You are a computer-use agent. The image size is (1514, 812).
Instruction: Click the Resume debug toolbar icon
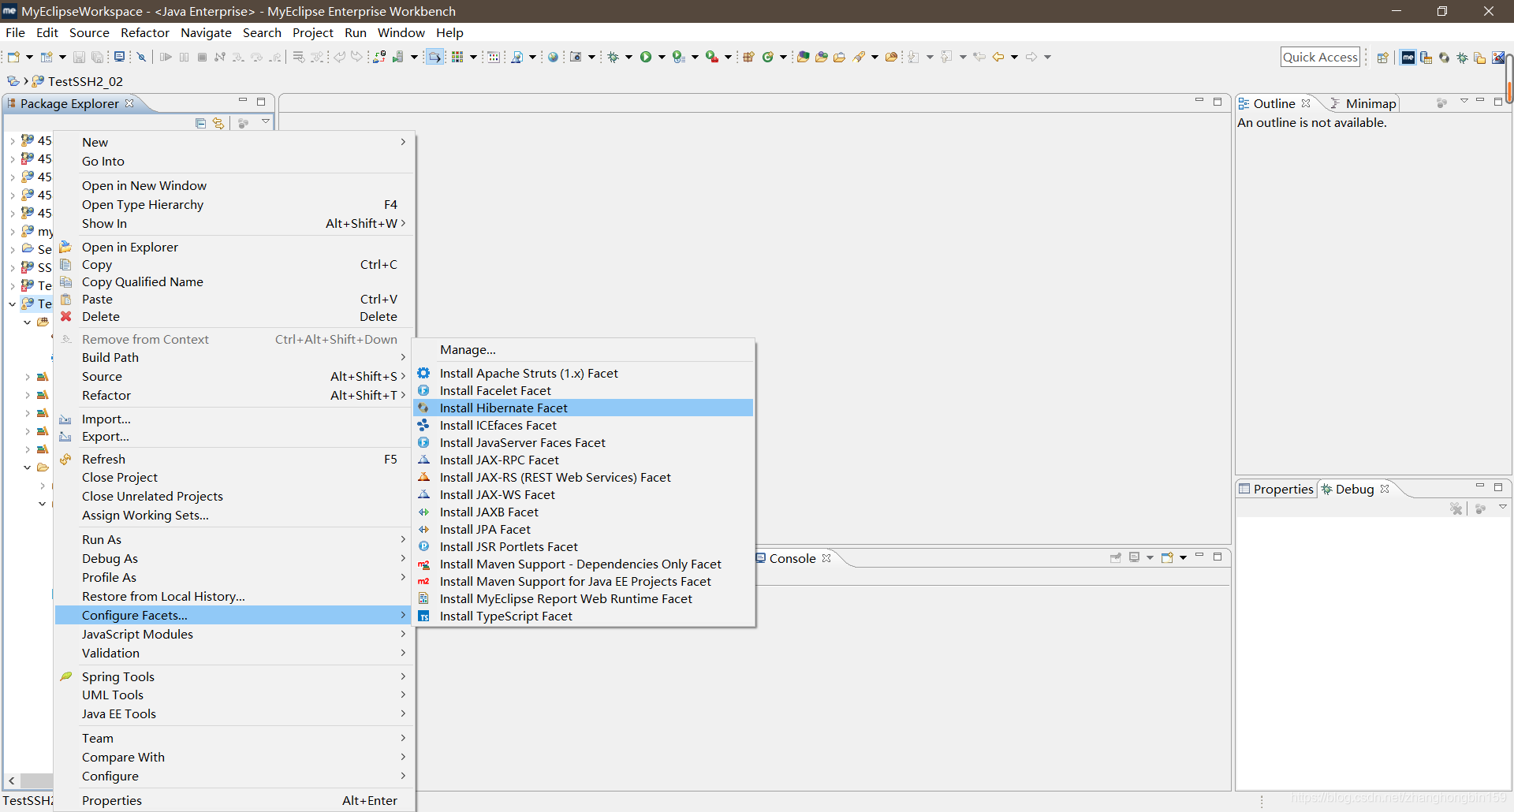pos(166,57)
